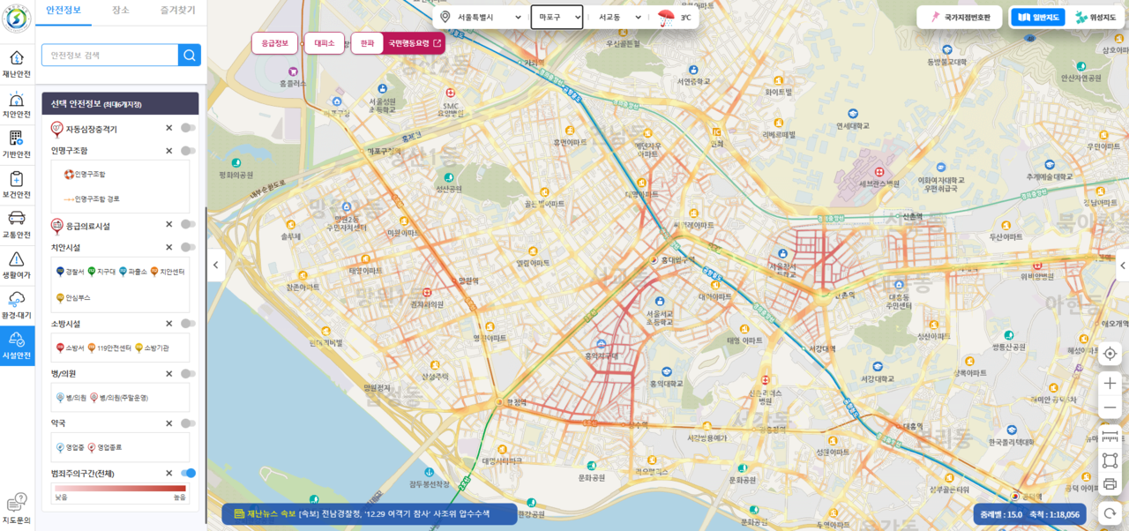Click the 경찰서 legend item
1129x531 pixels.
click(71, 272)
